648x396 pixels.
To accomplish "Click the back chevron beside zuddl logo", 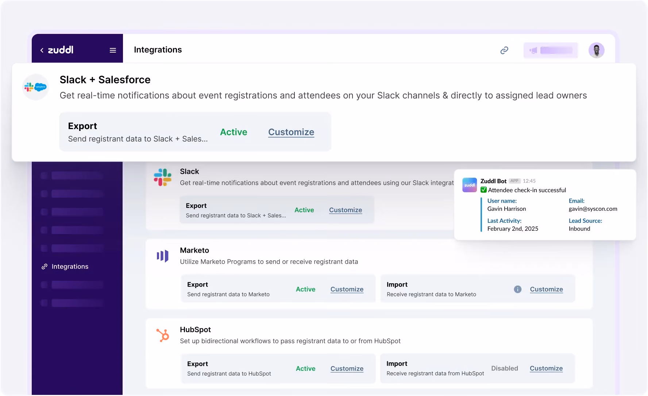I will 42,50.
